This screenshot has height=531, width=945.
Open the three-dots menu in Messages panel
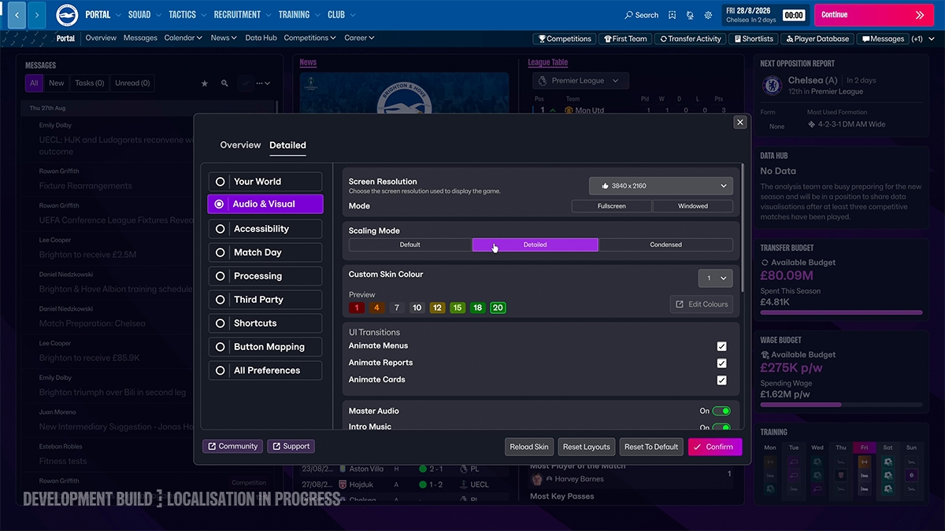[264, 83]
